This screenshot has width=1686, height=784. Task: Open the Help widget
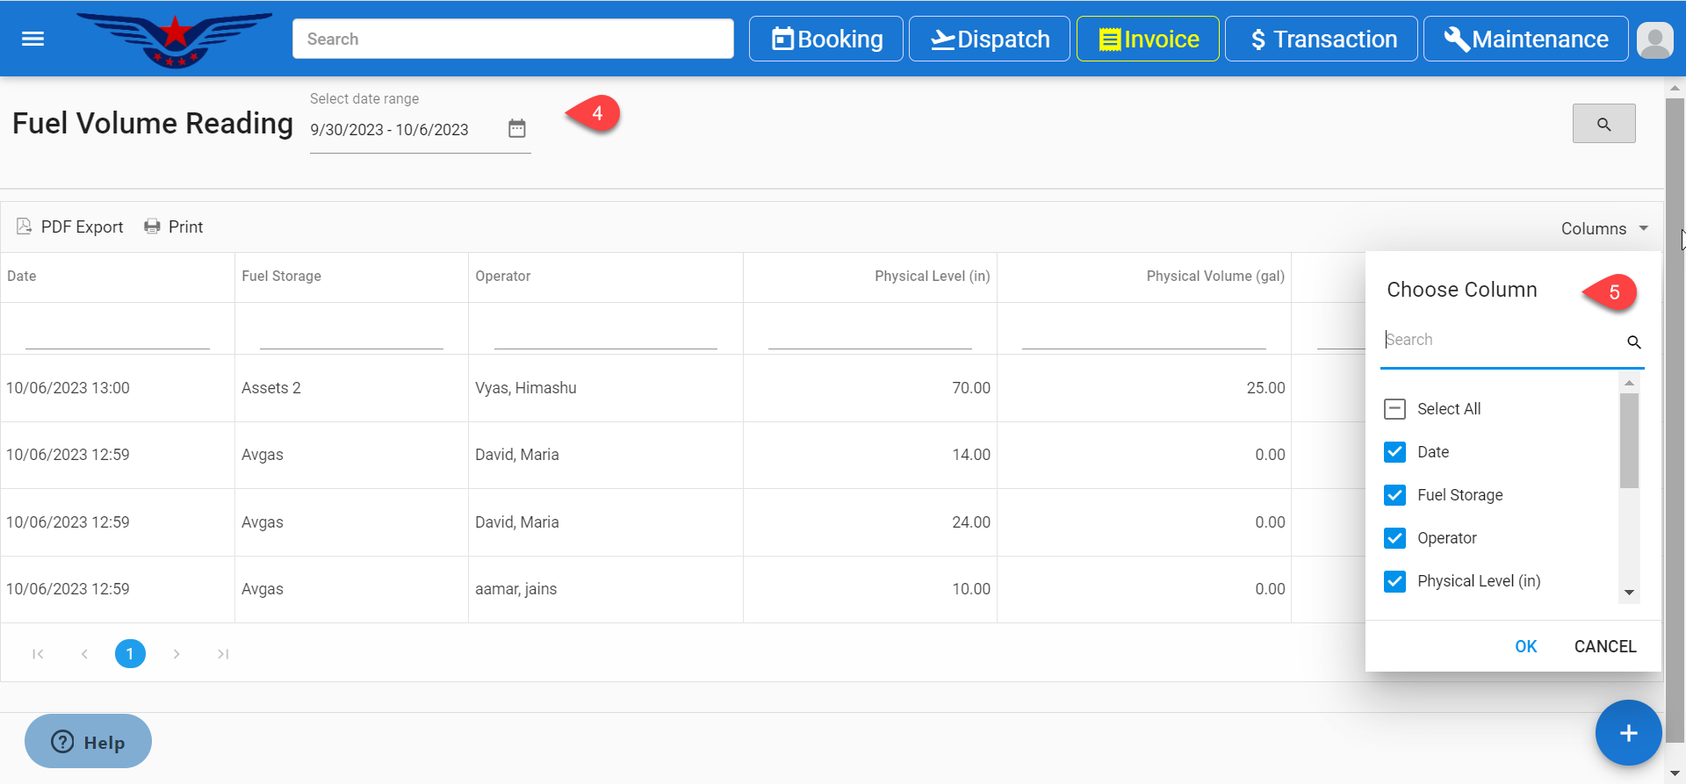pyautogui.click(x=88, y=742)
